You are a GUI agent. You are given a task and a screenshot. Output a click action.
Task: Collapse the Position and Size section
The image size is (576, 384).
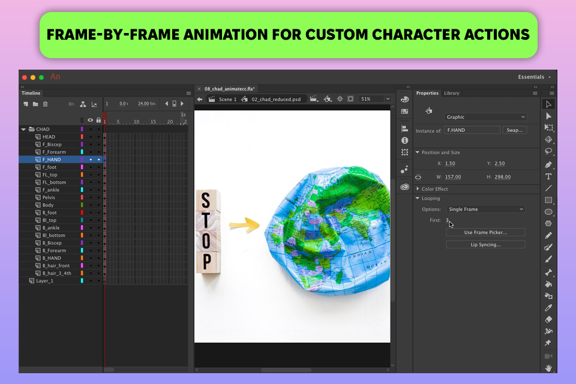tap(418, 152)
